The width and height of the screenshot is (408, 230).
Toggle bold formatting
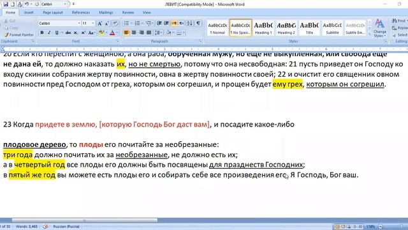[42, 33]
